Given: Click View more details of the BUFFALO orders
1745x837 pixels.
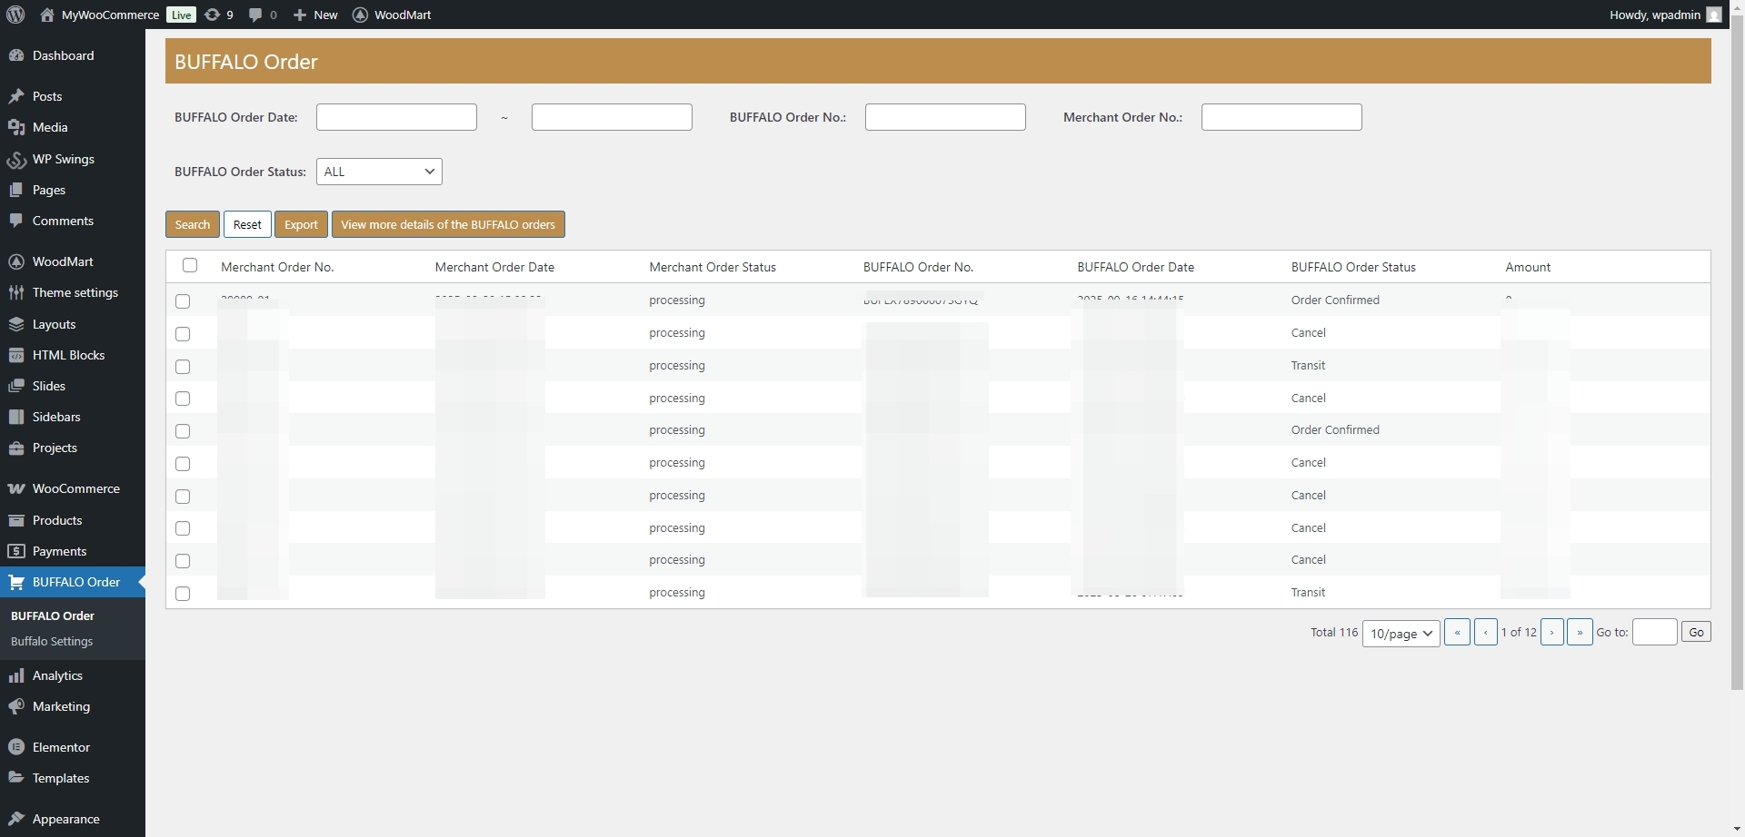Looking at the screenshot, I should coord(448,224).
